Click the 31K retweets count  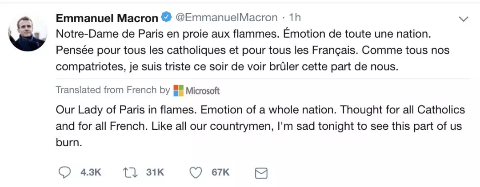pos(155,172)
